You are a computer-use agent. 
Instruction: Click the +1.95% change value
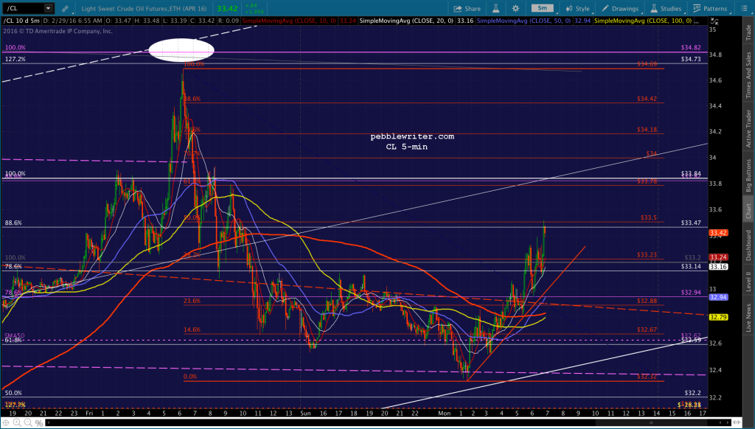coord(254,12)
